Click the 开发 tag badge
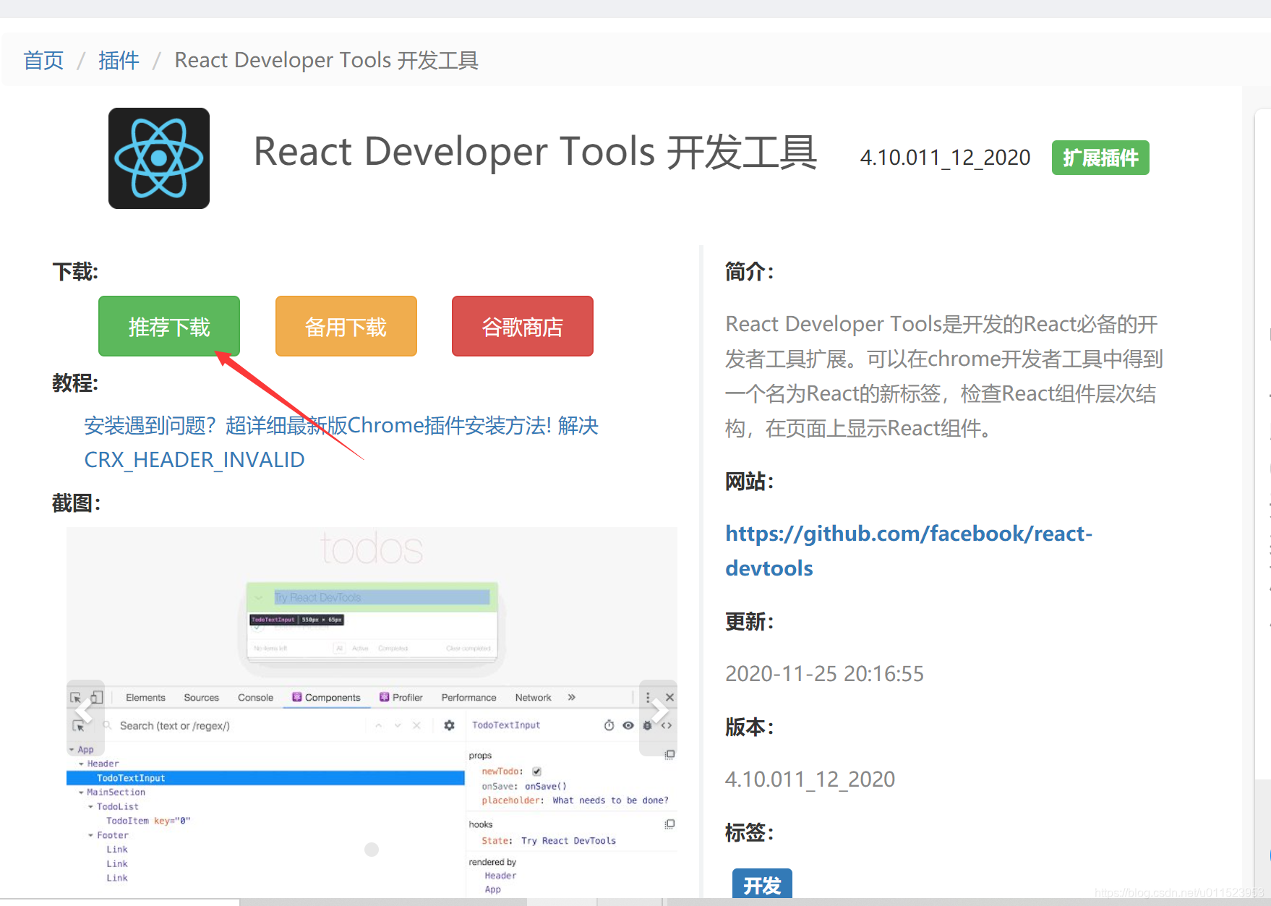This screenshot has width=1271, height=906. pos(762,885)
